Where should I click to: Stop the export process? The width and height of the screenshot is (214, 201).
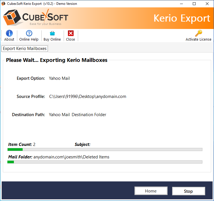point(188,191)
